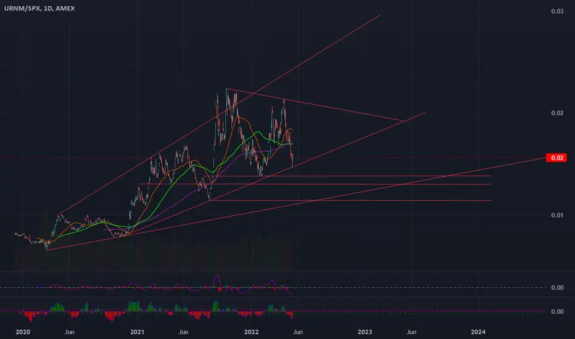The width and height of the screenshot is (575, 339).
Task: Click the 0.03 price axis label
Action: pyautogui.click(x=557, y=11)
